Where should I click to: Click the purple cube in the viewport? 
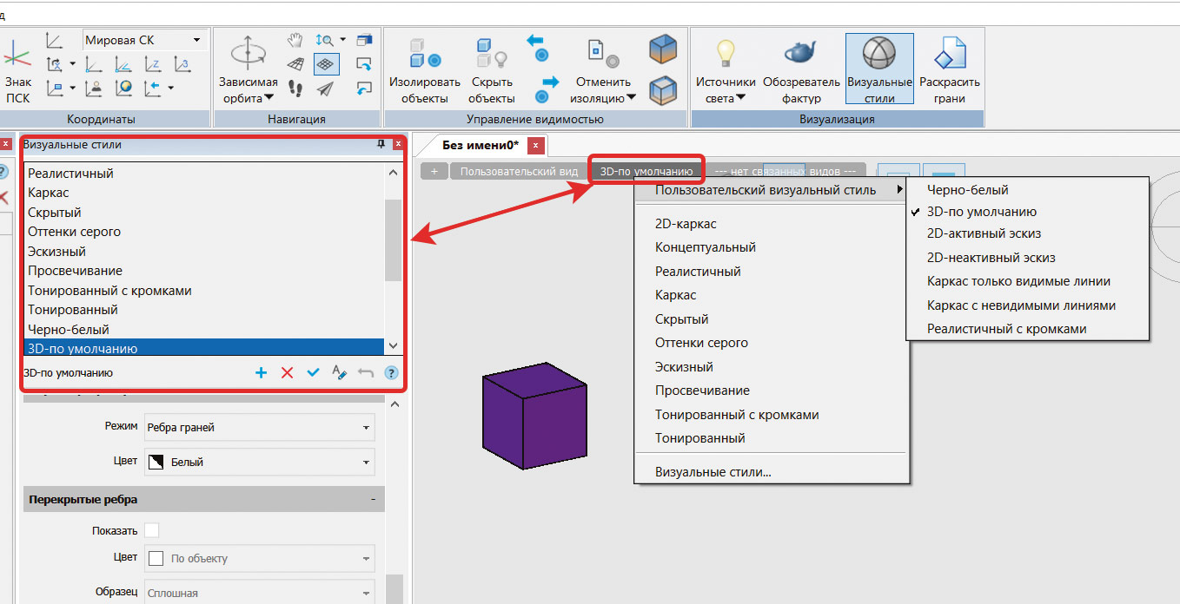pyautogui.click(x=534, y=416)
